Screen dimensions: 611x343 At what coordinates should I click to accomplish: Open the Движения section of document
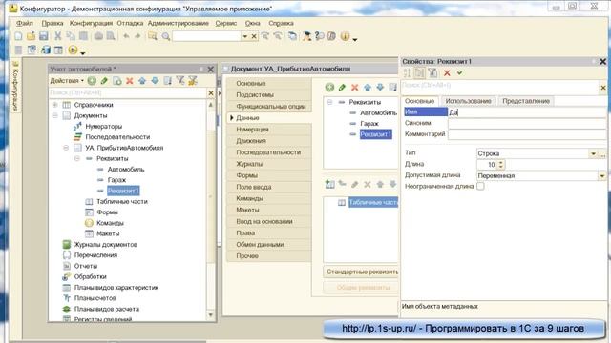[269, 141]
